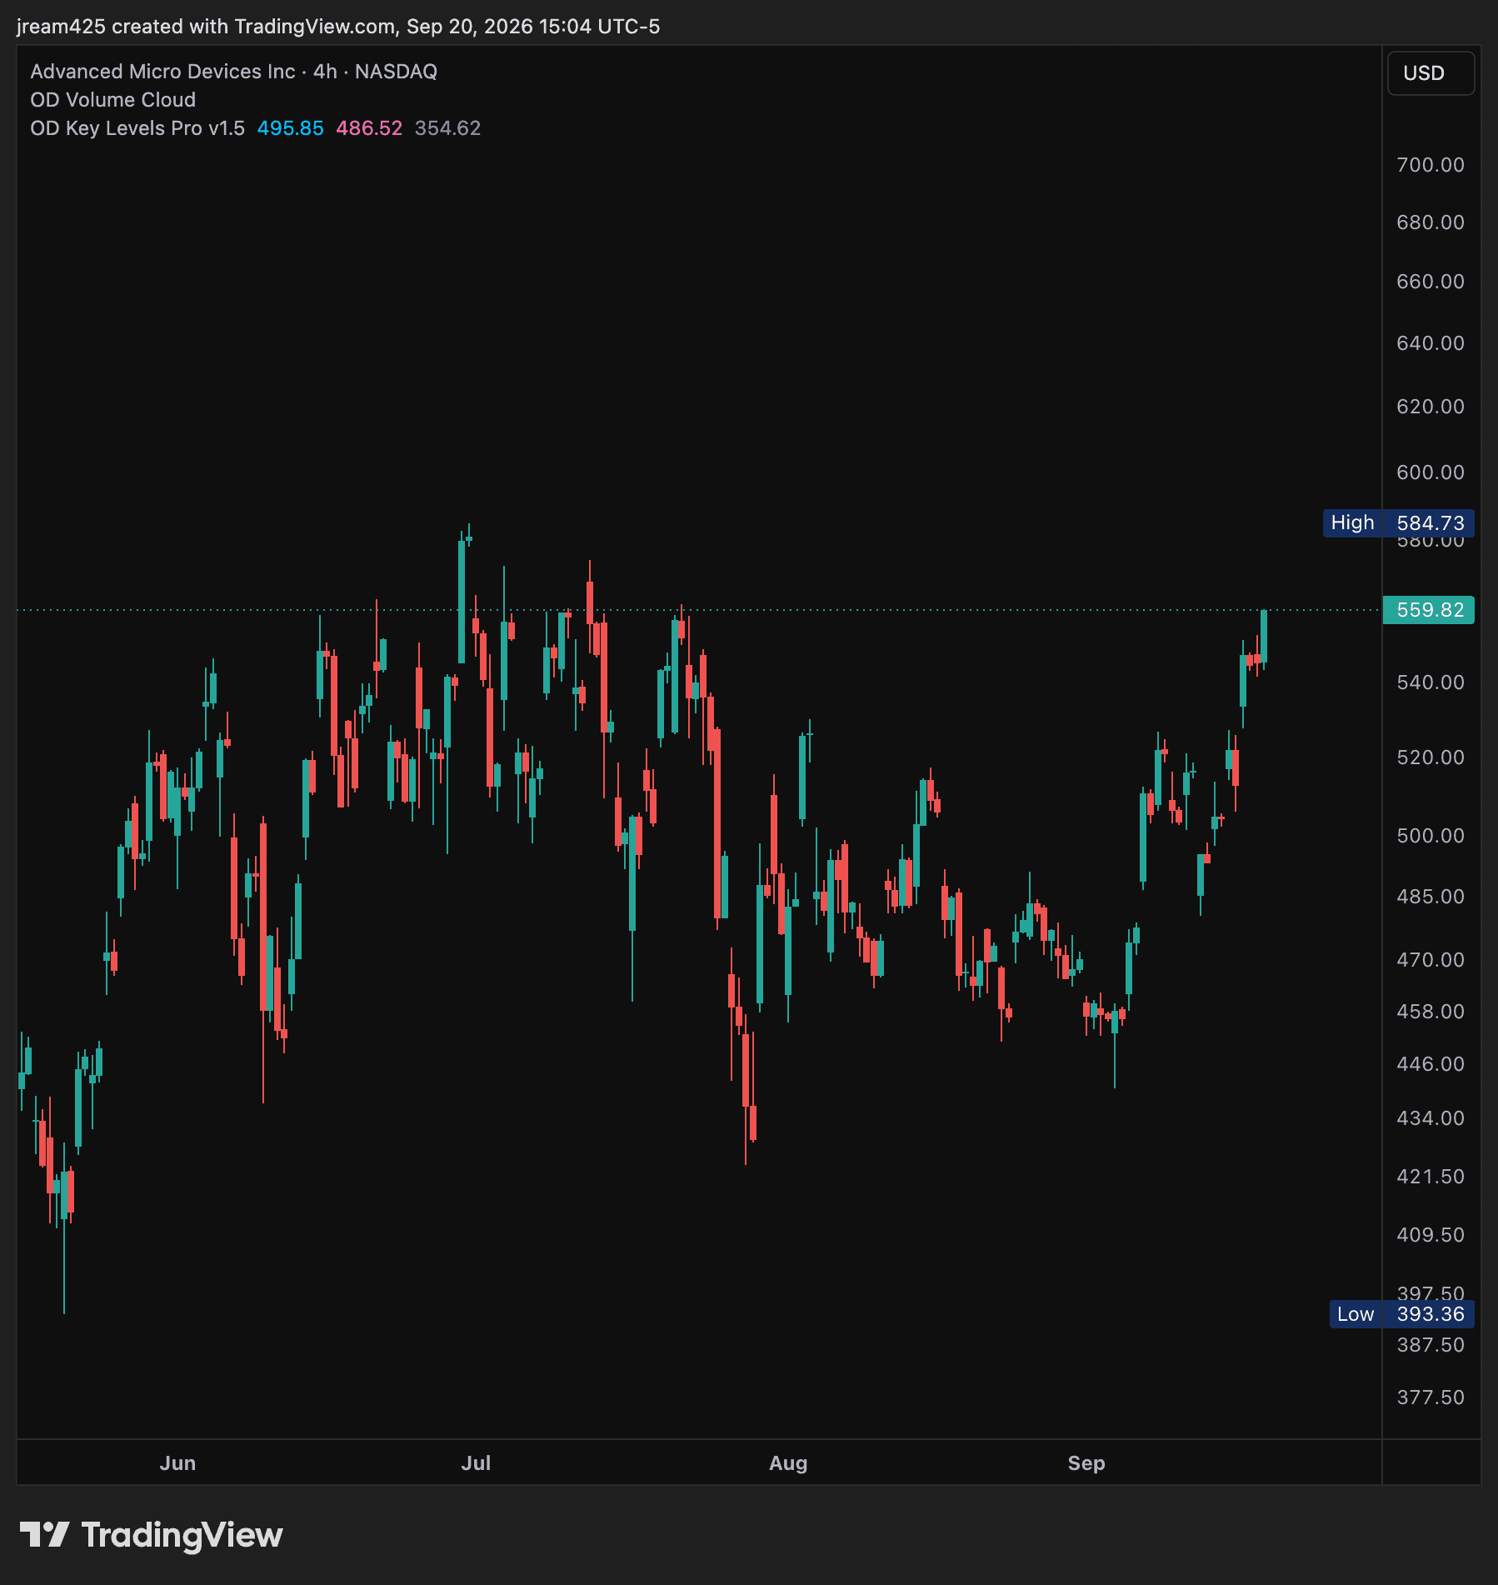This screenshot has width=1498, height=1585.
Task: Click the Aug label on time axis
Action: point(788,1463)
